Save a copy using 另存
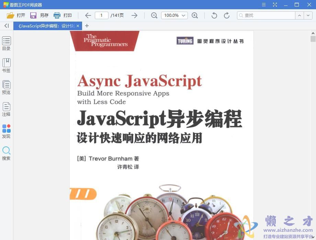 (x=39, y=15)
